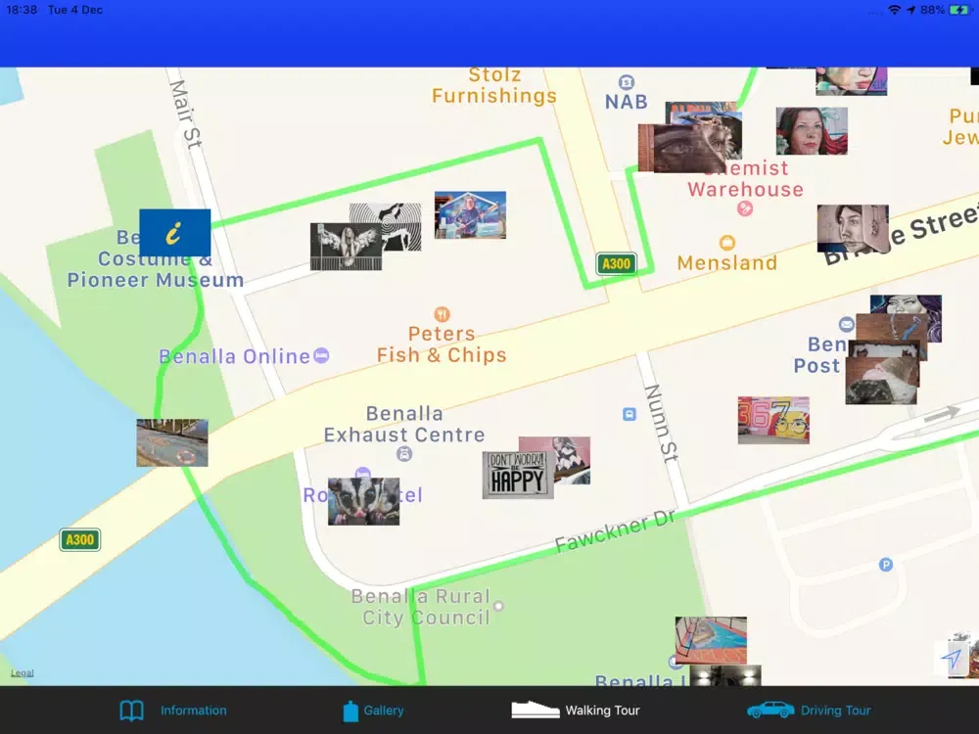Tap the Benalla Rural City Council marker
The height and width of the screenshot is (734, 979).
tap(498, 606)
